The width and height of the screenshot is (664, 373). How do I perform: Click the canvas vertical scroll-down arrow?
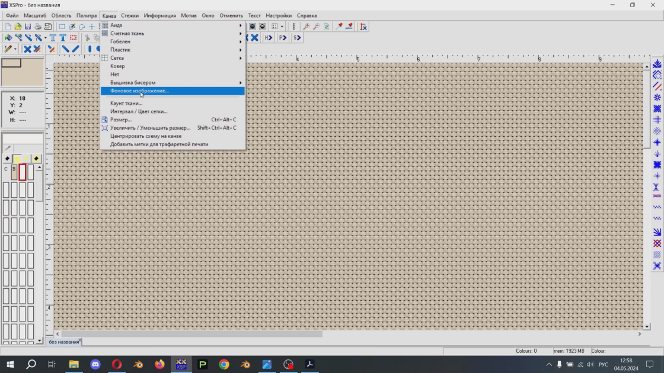click(646, 326)
